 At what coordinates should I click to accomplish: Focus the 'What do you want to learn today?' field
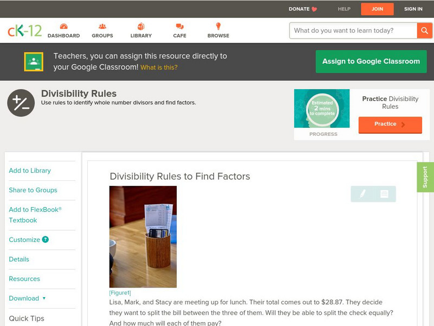tap(353, 30)
